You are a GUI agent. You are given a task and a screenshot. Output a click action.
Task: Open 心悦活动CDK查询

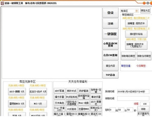(110, 45)
